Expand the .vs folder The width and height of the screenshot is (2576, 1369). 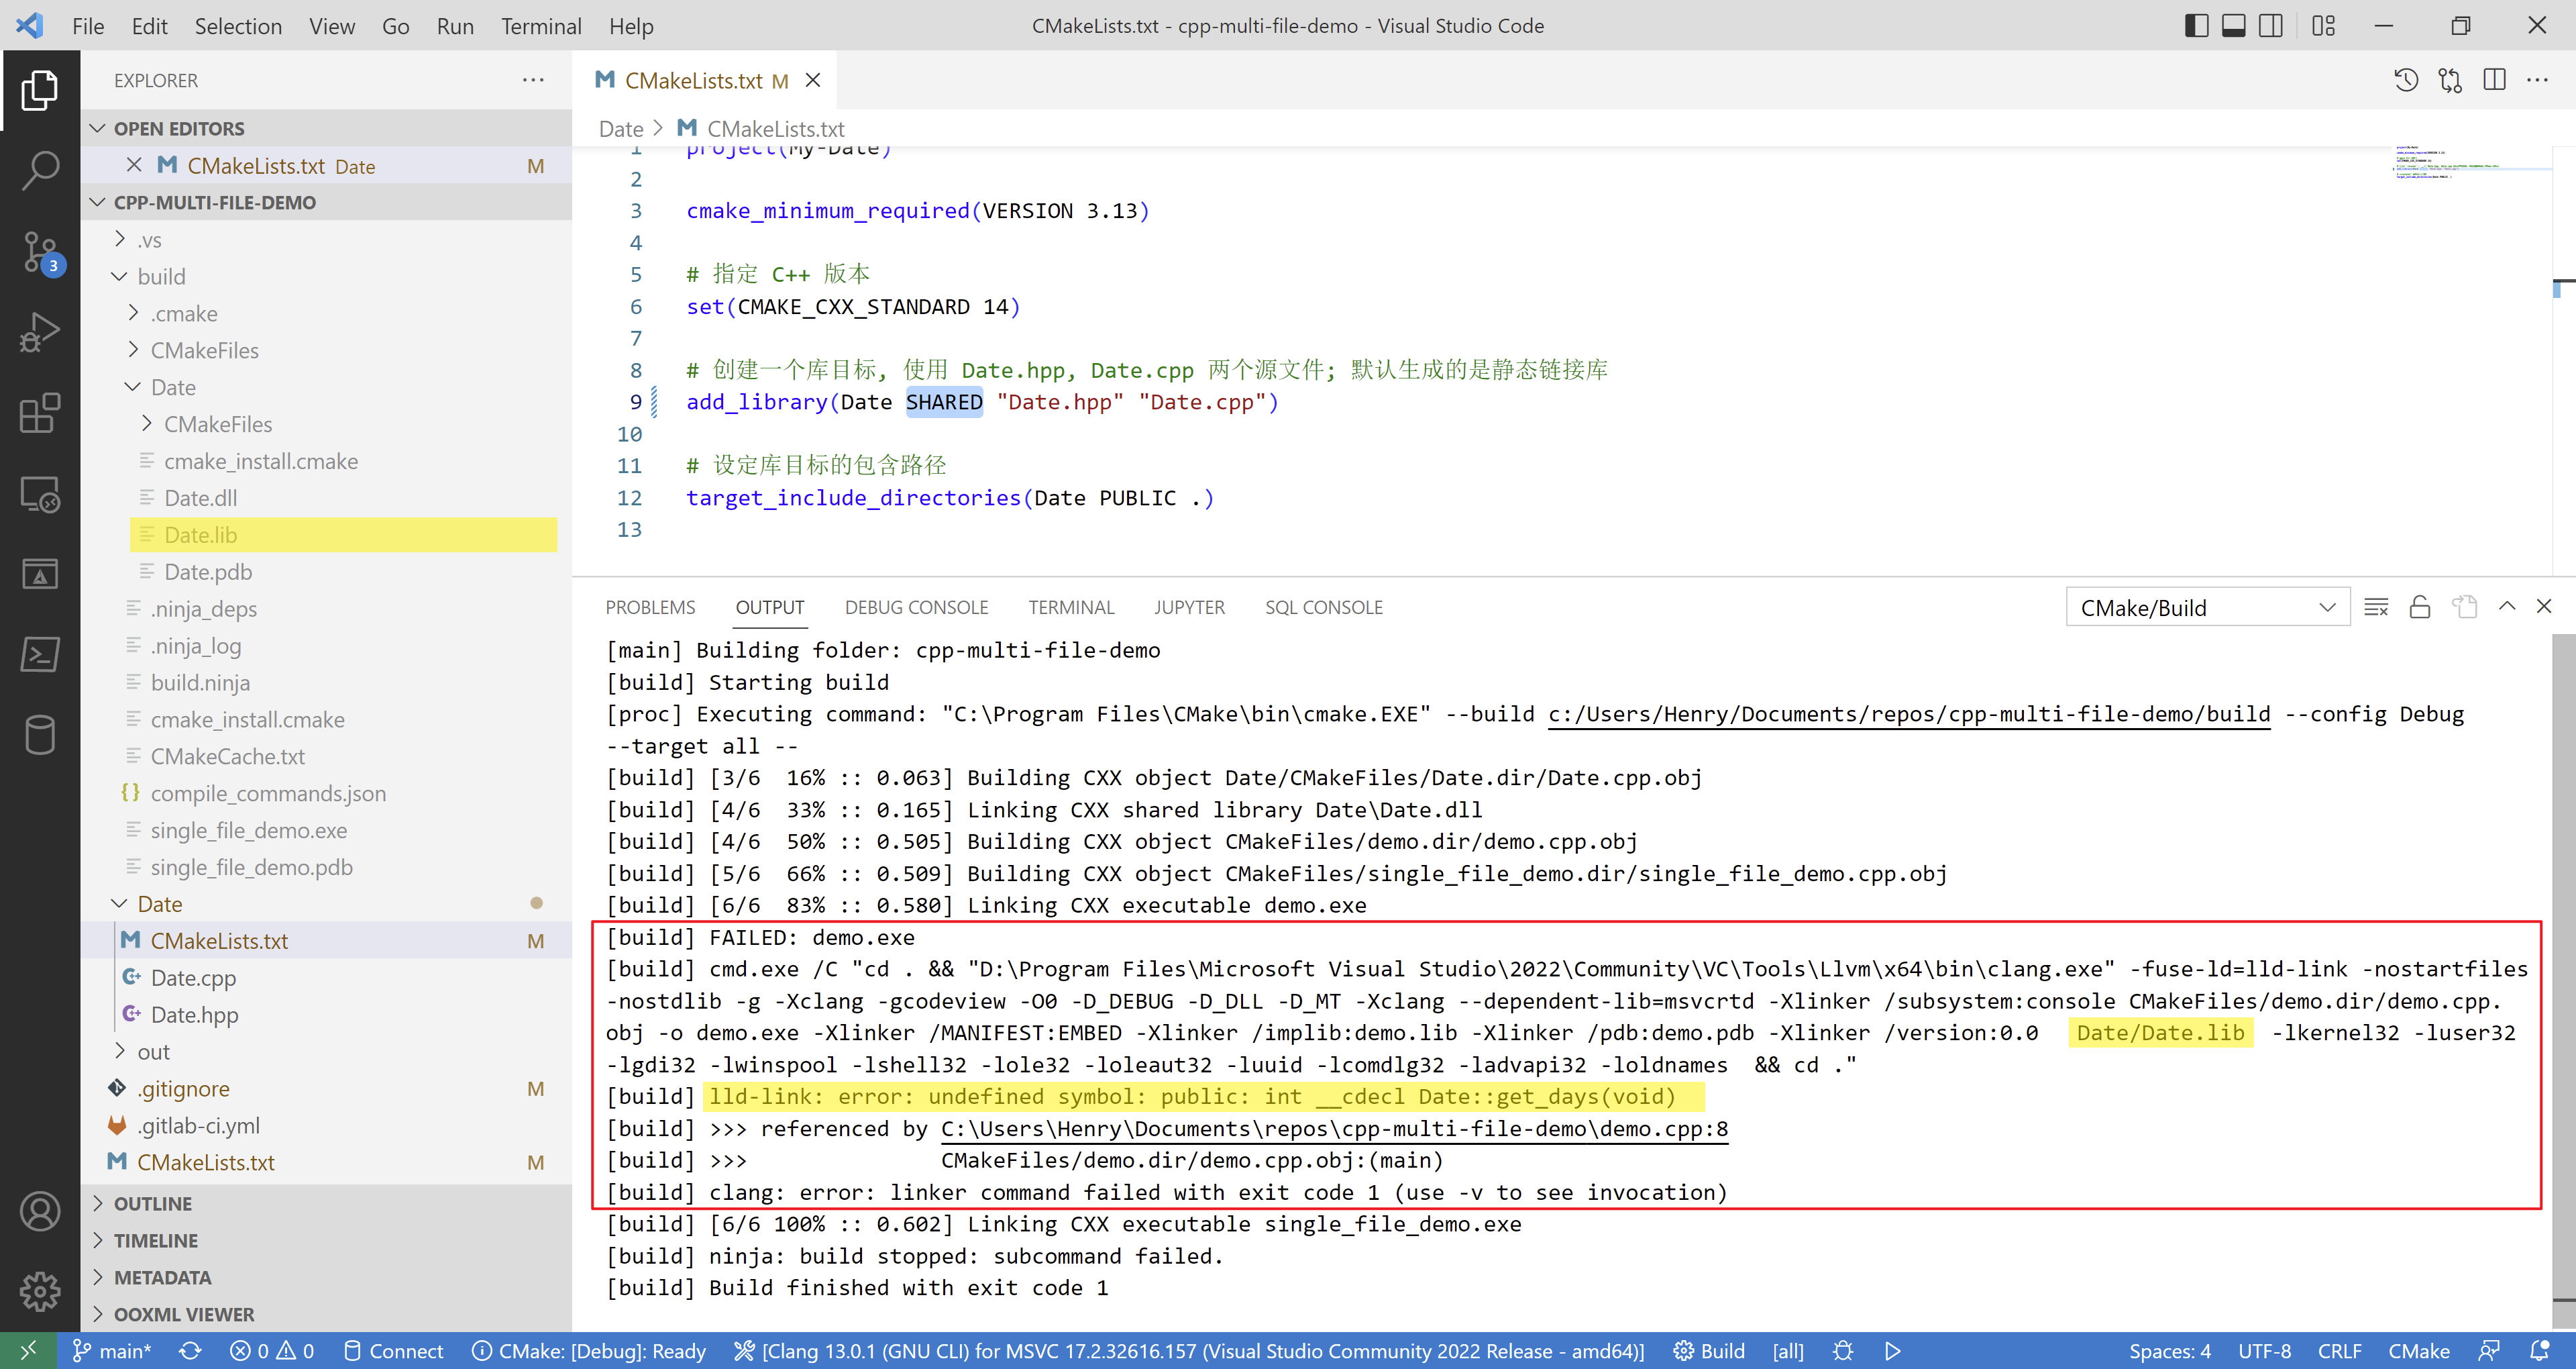[x=326, y=240]
